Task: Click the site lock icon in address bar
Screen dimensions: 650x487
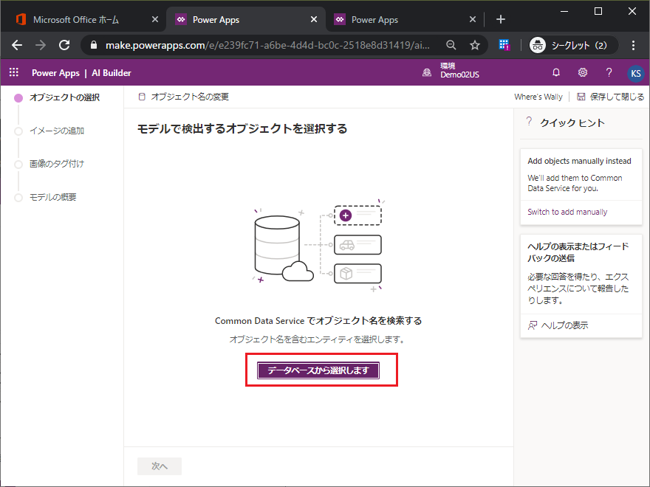Action: (94, 45)
